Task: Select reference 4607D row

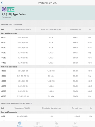Action: pyautogui.click(x=47, y=86)
